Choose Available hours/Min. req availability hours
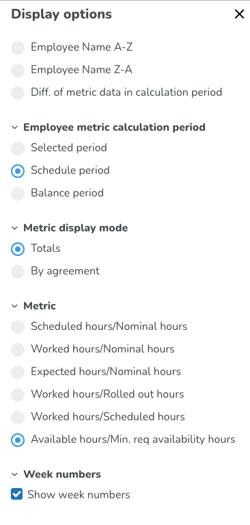 pos(18,440)
